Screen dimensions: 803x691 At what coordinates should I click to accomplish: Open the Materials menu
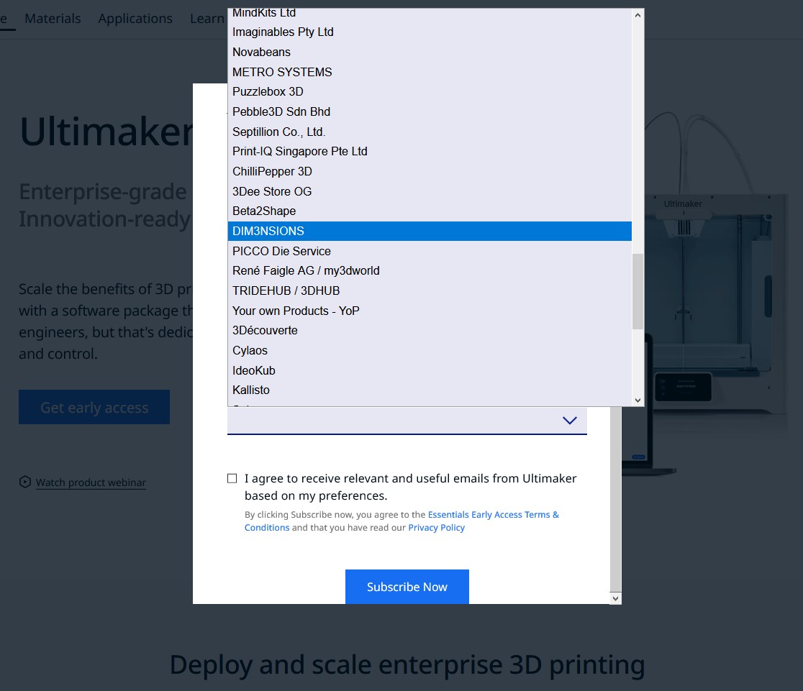click(53, 19)
